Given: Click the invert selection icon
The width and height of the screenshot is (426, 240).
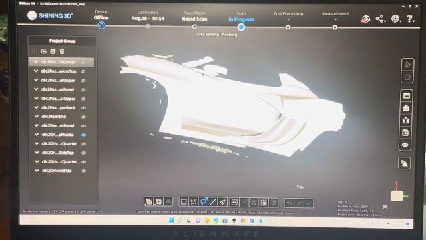Looking at the screenshot, I should pyautogui.click(x=264, y=203).
